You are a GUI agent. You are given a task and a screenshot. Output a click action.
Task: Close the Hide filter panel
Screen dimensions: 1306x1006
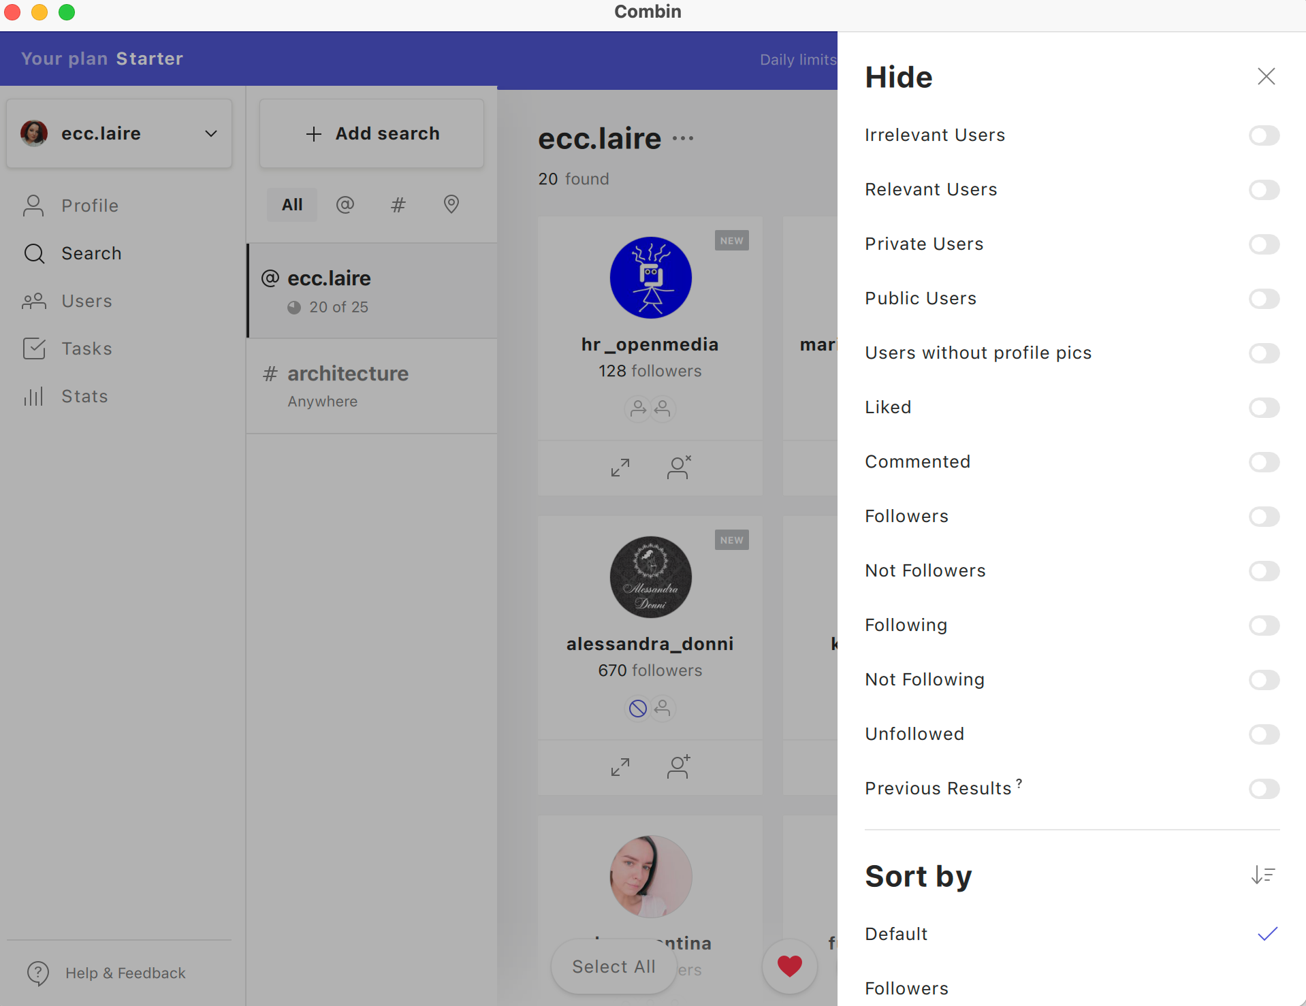[x=1266, y=76]
